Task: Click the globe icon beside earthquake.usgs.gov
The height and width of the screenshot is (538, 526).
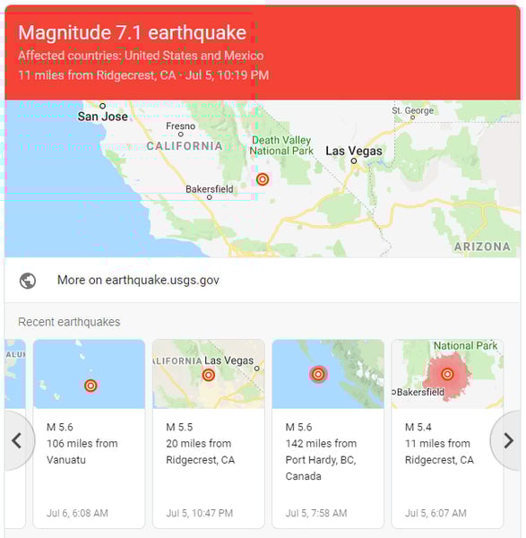Action: pyautogui.click(x=28, y=281)
